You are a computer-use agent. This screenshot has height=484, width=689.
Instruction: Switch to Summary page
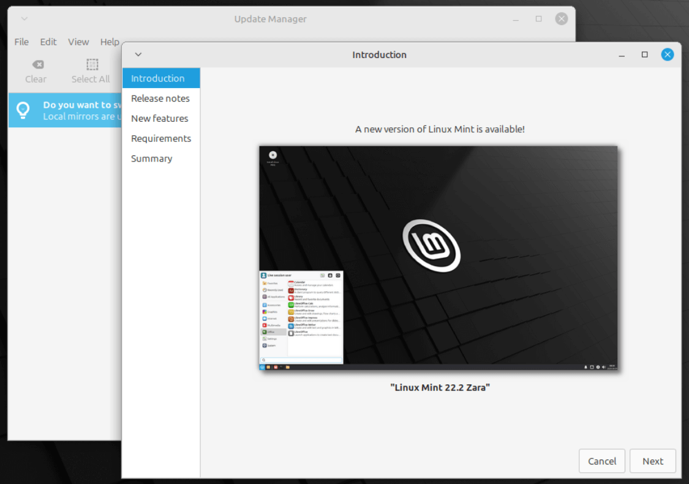coord(161,158)
